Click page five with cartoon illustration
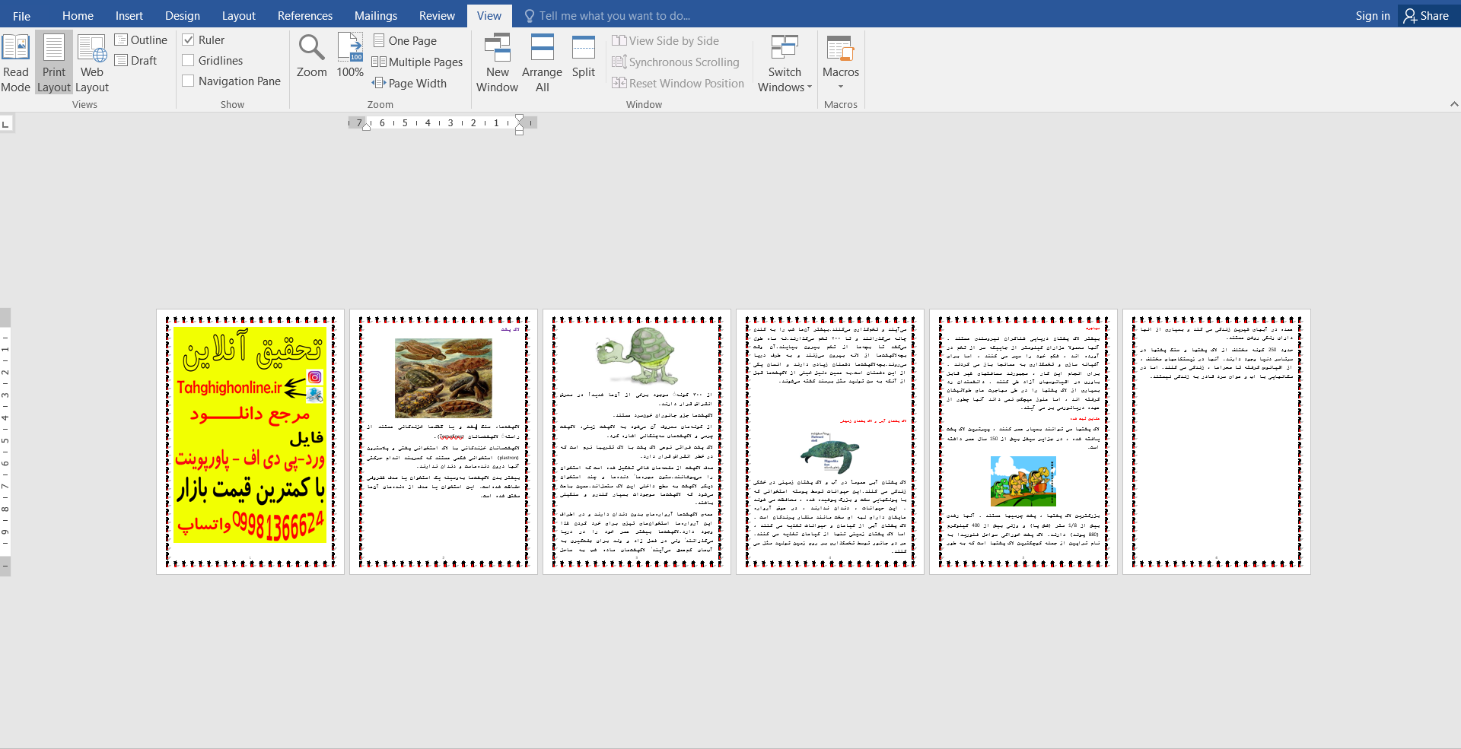Screen dimensions: 1461x749 [x=1023, y=441]
